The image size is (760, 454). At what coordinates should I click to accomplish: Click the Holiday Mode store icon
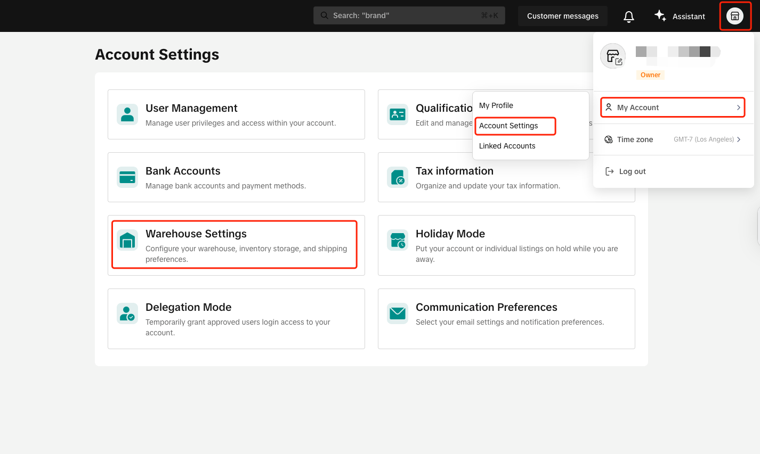398,241
